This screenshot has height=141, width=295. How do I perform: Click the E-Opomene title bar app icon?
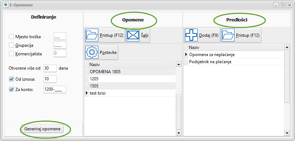[x=6, y=5]
